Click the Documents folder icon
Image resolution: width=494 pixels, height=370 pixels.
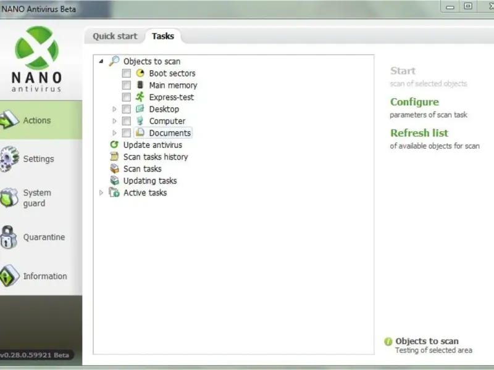click(x=140, y=133)
